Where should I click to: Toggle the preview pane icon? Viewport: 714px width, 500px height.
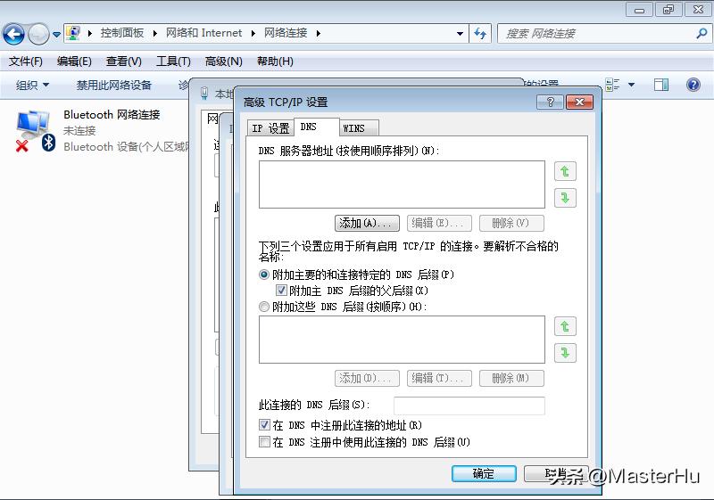tap(661, 85)
